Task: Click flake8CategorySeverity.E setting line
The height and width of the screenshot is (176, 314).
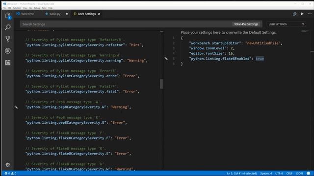Action: point(78,154)
